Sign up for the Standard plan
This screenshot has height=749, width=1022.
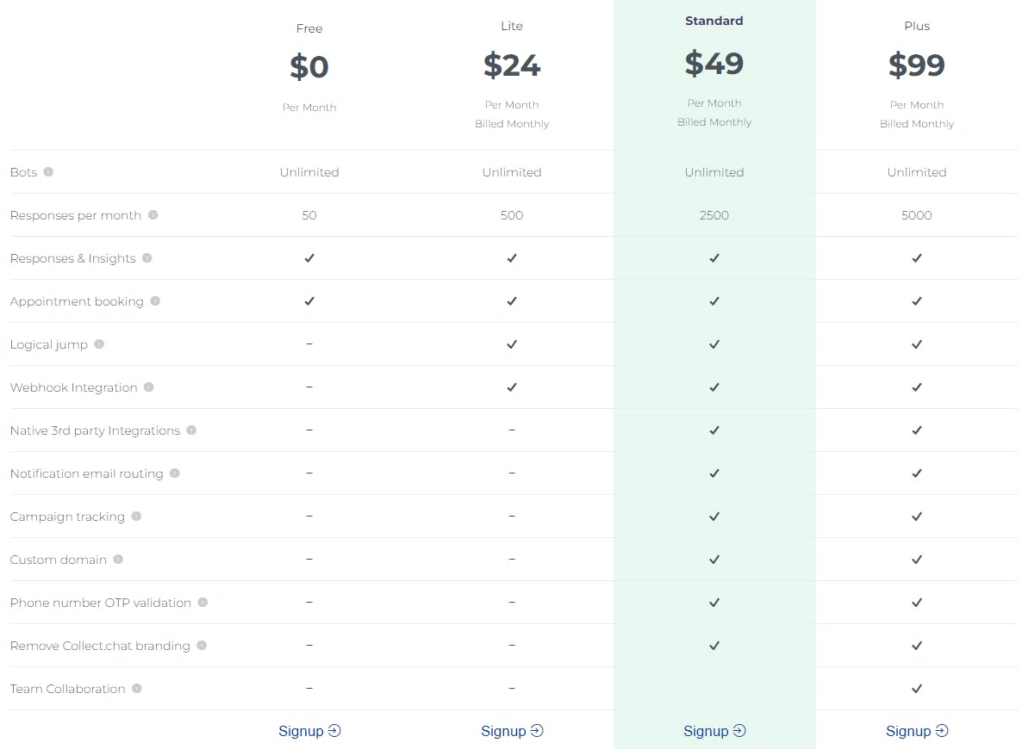click(x=714, y=731)
